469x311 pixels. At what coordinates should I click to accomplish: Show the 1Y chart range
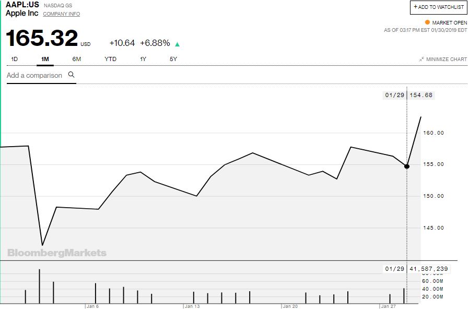[x=143, y=59]
